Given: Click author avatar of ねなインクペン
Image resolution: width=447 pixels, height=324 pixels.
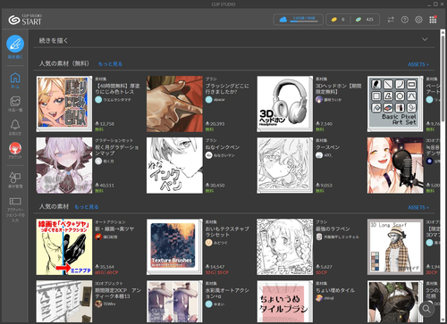Looking at the screenshot, I should point(209,155).
